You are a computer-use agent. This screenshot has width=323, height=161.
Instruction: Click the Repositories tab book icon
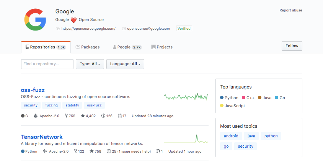27,47
